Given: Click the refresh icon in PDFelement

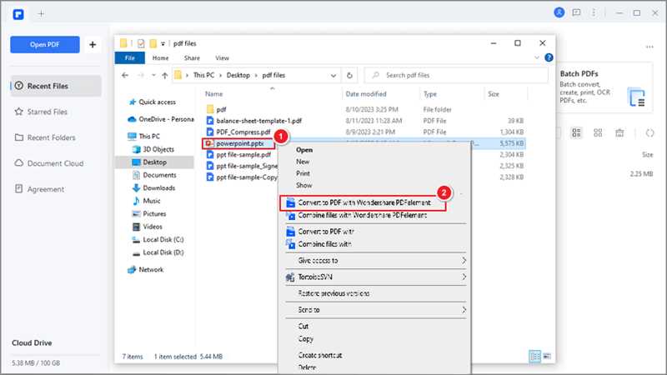Looking at the screenshot, I should point(649,133).
